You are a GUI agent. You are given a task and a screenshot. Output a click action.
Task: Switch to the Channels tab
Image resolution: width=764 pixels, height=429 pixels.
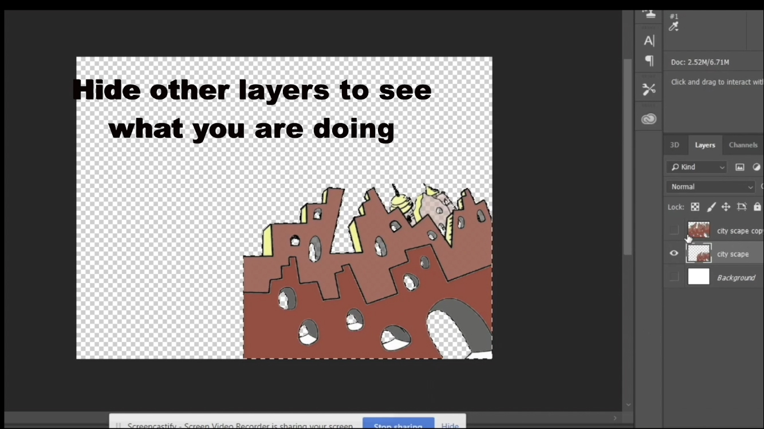click(x=743, y=145)
